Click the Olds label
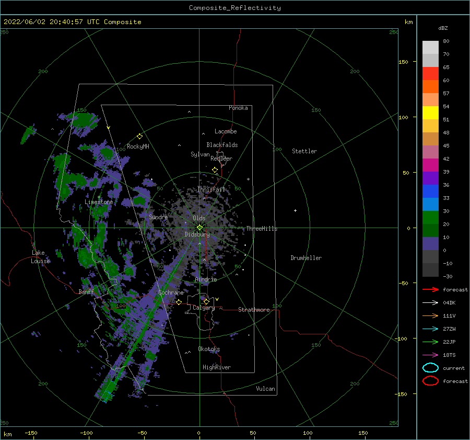 click(x=199, y=218)
